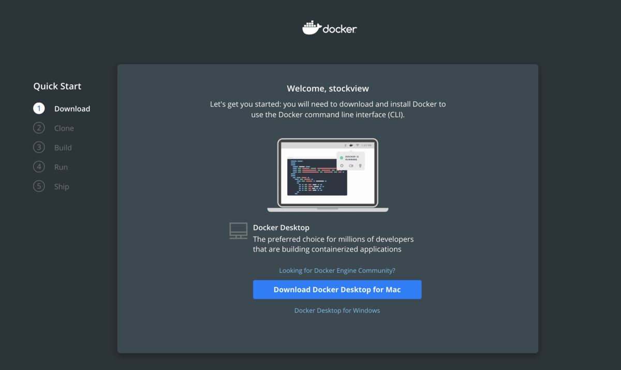
Task: Click the step 1 circle
Action: pyautogui.click(x=39, y=109)
